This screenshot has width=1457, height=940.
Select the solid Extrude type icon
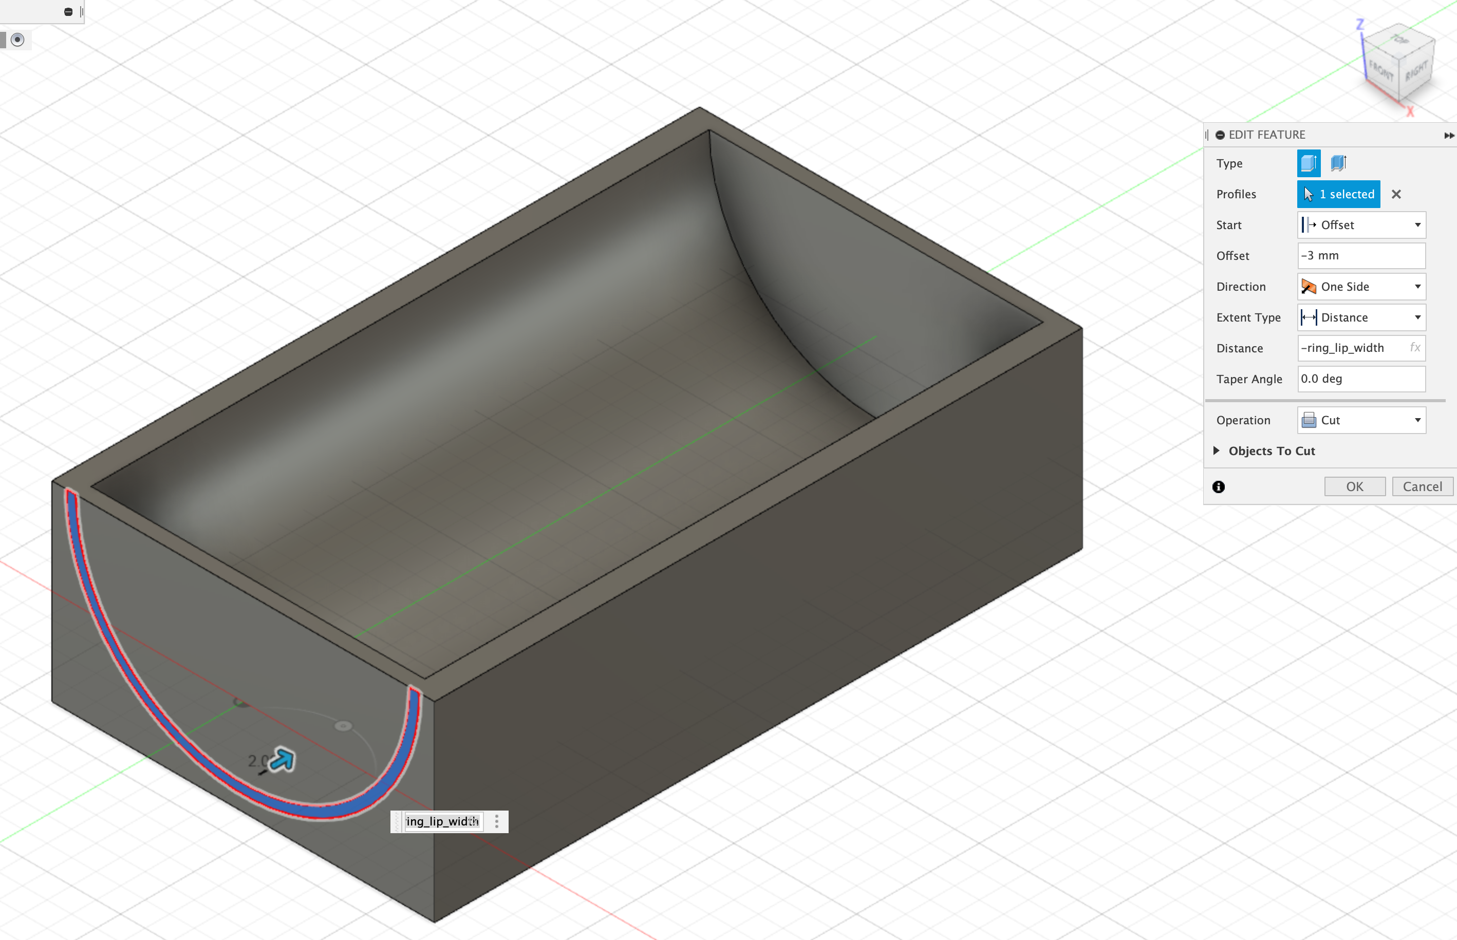(1308, 163)
